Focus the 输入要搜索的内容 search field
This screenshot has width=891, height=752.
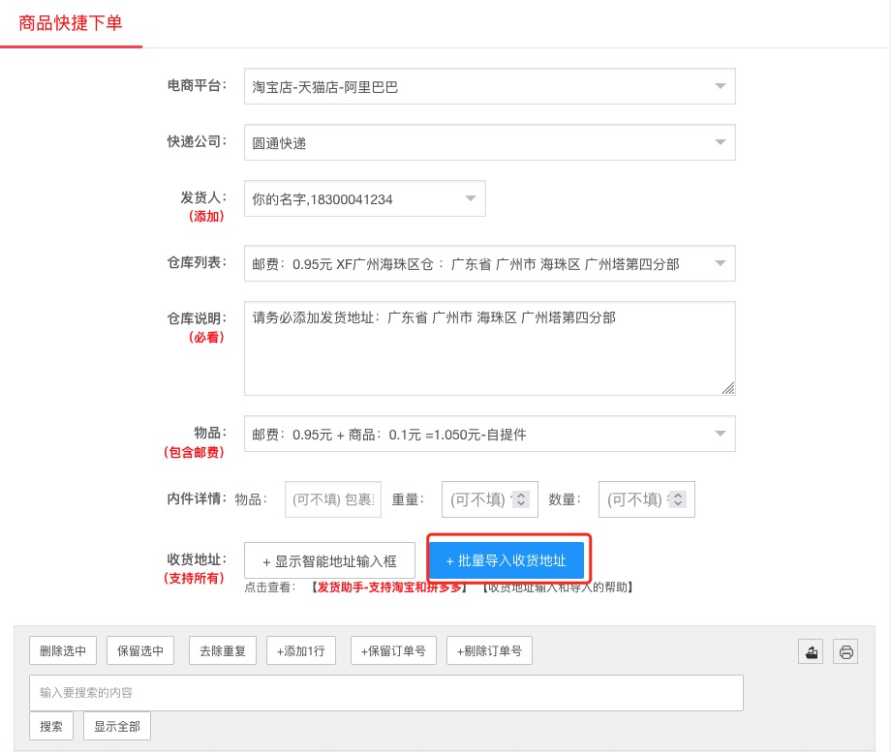click(385, 693)
